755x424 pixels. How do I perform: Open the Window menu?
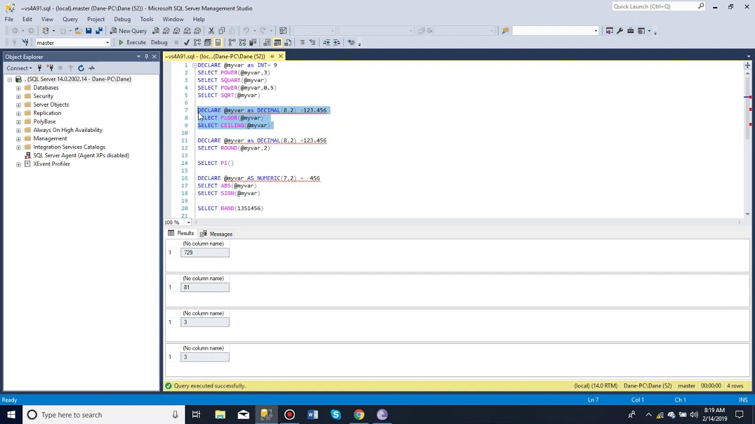173,19
